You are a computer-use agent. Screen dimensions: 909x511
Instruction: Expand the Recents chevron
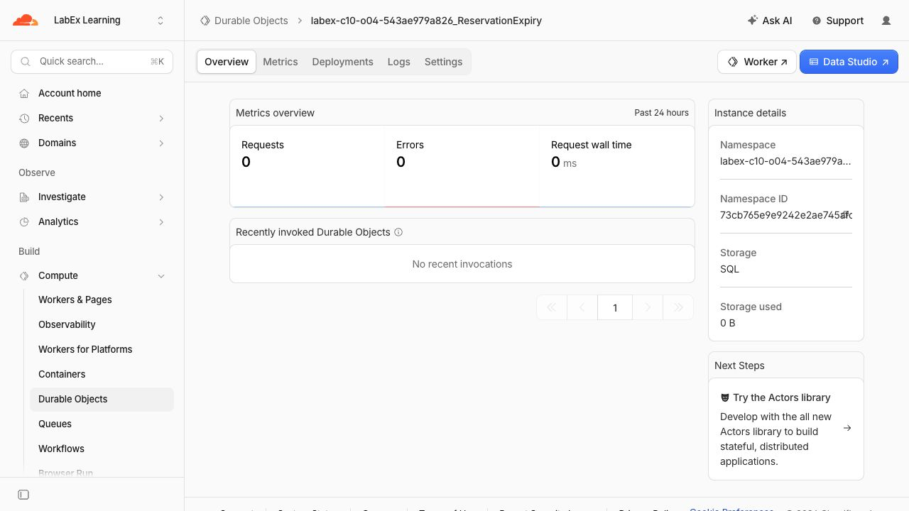[161, 119]
